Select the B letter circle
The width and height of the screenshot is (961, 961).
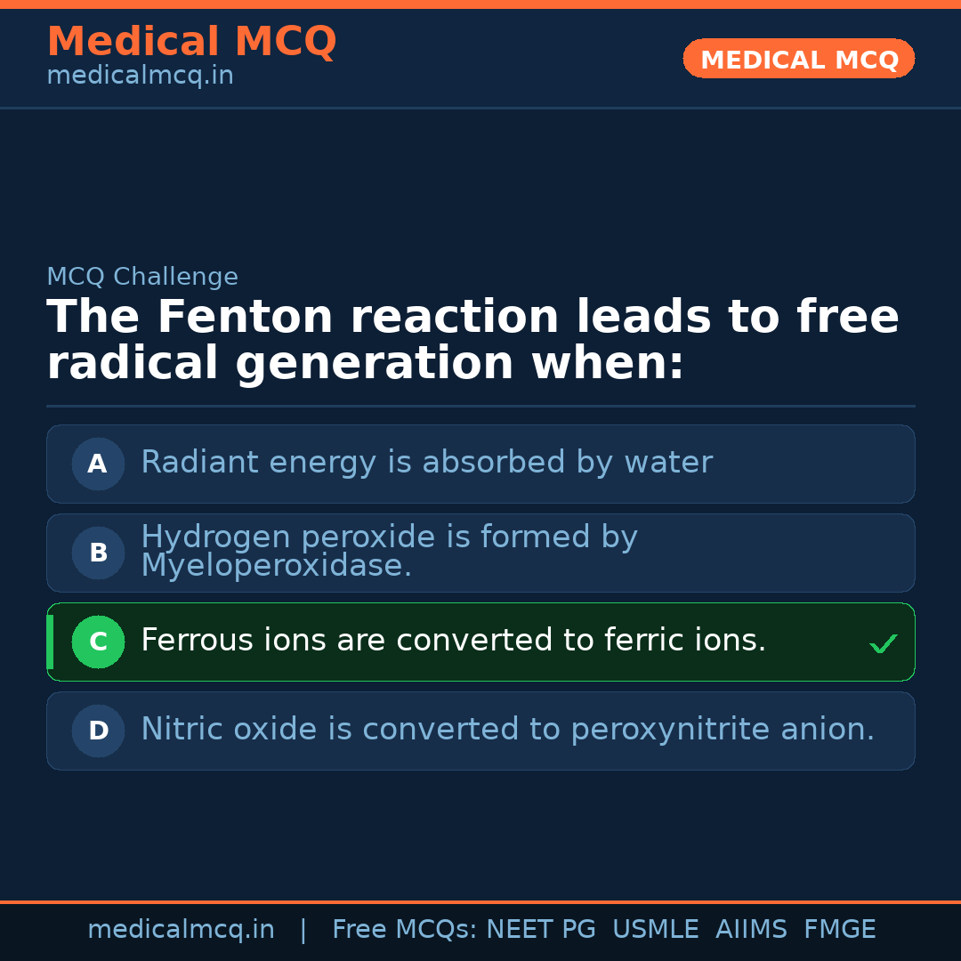click(x=98, y=553)
